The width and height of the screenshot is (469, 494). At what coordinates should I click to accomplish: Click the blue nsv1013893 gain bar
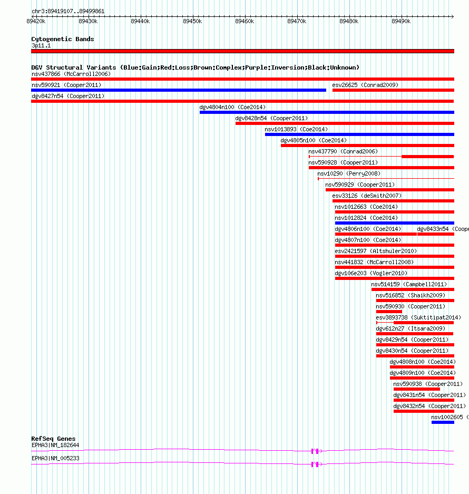tap(360, 134)
